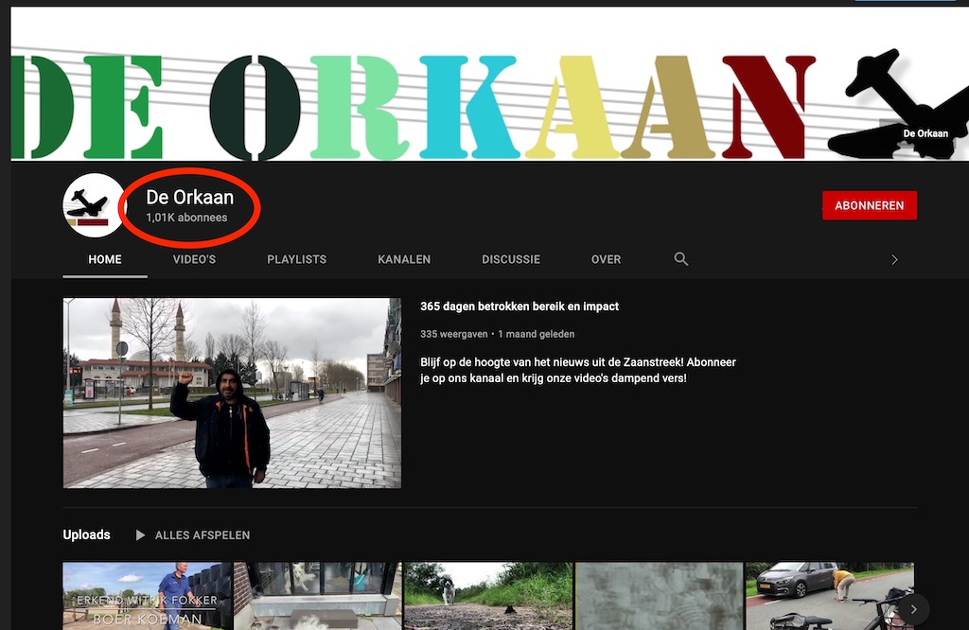Switch to the HOME tab
The width and height of the screenshot is (969, 630).
[x=104, y=259]
